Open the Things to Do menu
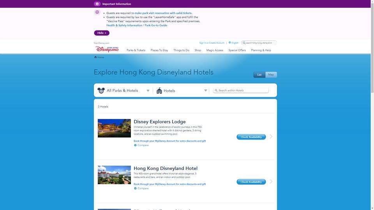 181,50
